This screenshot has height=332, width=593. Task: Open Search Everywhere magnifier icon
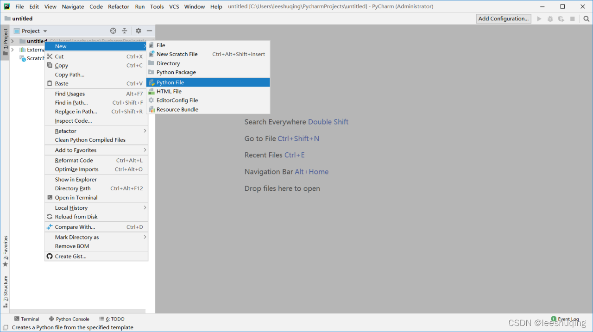tap(586, 19)
